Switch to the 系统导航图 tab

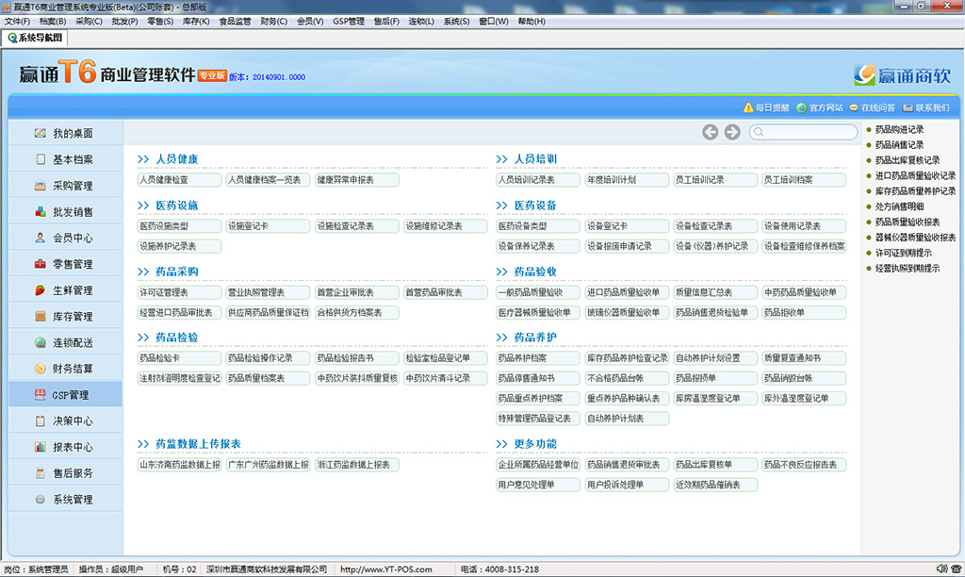[40, 38]
